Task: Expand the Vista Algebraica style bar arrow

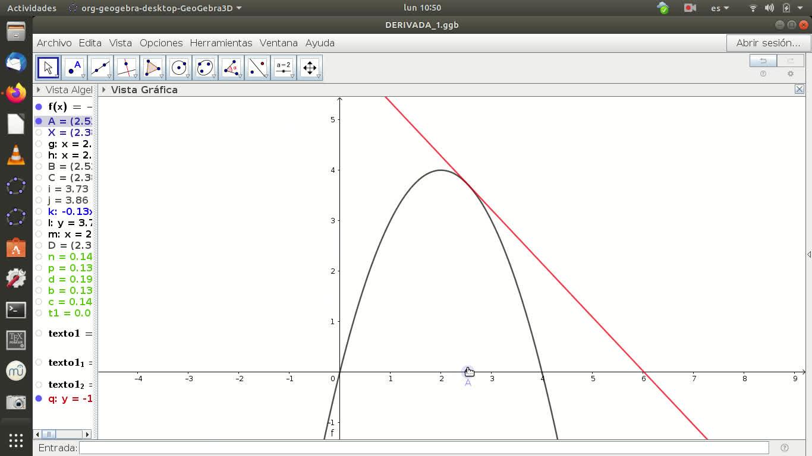Action: (39, 90)
